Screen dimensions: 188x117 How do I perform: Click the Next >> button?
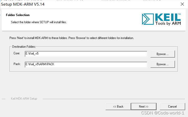(x=144, y=107)
